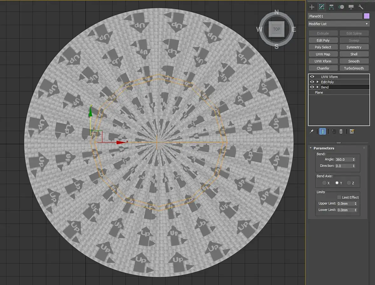This screenshot has width=375, height=285.
Task: Click the disabled Edit Spline button
Action: 354,33
